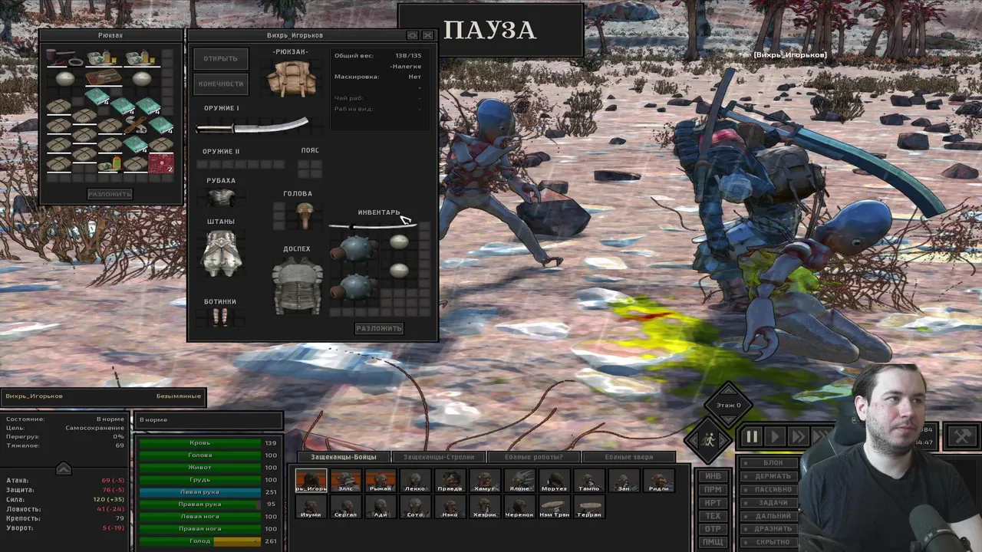Click the Кровь blood health bar
The height and width of the screenshot is (552, 982).
click(x=199, y=443)
